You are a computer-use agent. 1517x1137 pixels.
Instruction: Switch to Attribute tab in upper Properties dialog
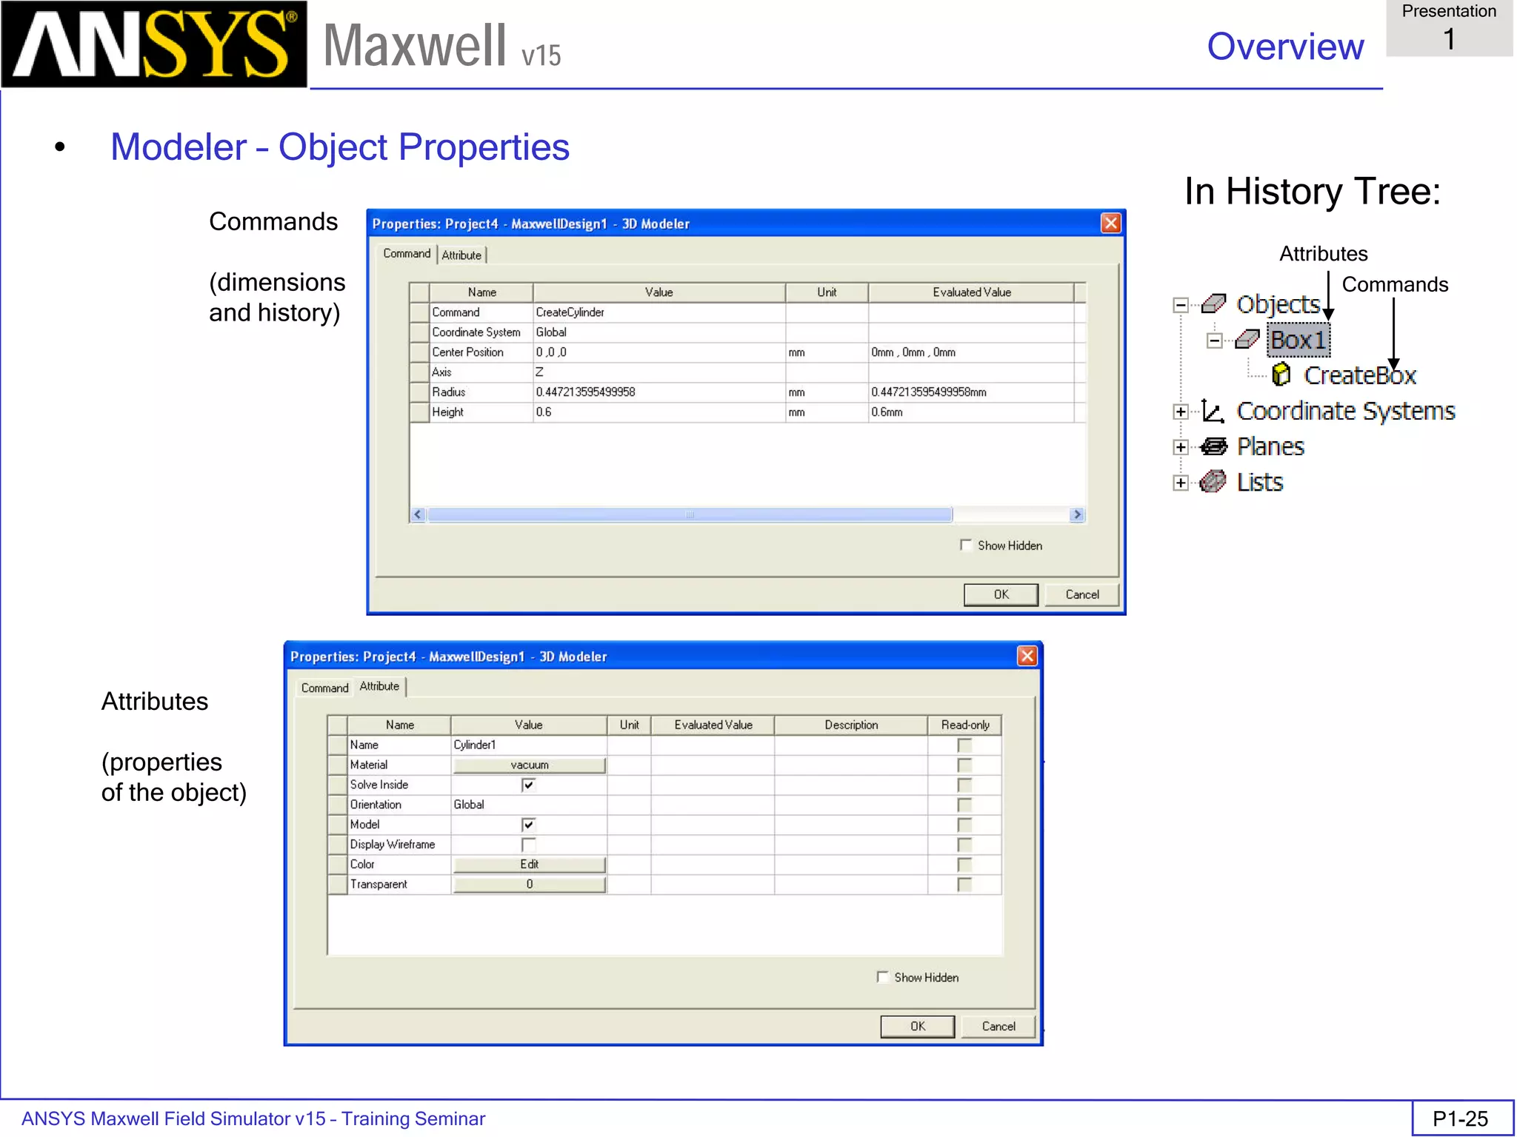coord(461,255)
